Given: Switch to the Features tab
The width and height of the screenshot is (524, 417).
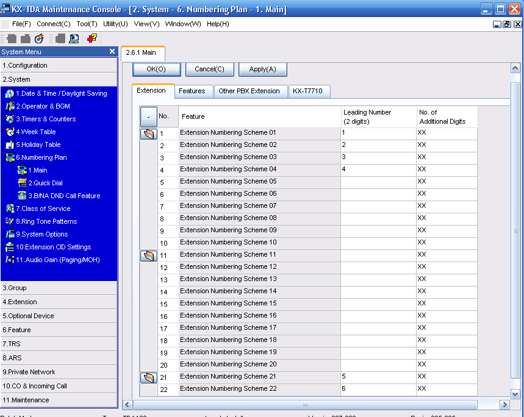Looking at the screenshot, I should coord(194,91).
